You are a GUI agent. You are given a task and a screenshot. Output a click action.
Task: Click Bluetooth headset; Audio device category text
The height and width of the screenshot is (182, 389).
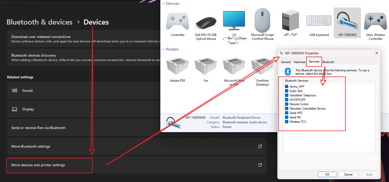point(245,122)
